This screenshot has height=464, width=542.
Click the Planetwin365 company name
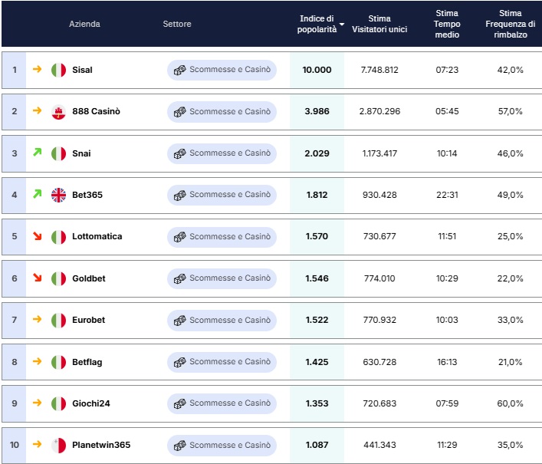tap(101, 445)
